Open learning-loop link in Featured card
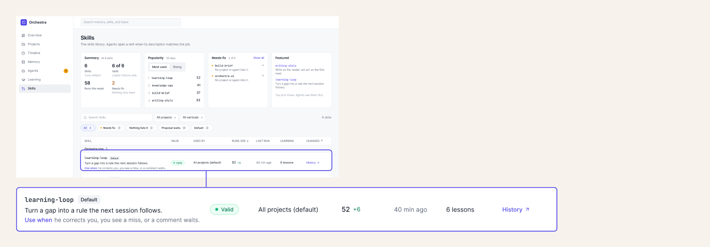Viewport: 710px width, 247px height. (x=286, y=79)
